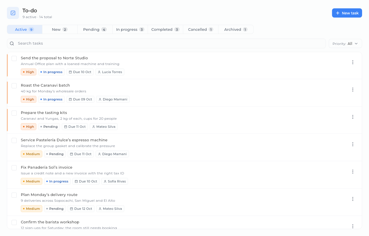Click the Medium badge on Fix Panadería Sol's invoice
This screenshot has width=369, height=236.
31,181
